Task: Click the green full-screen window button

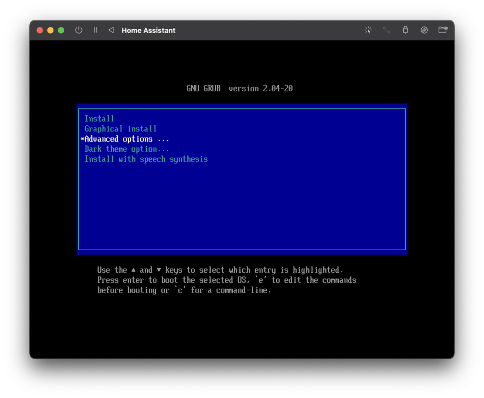Action: [61, 30]
